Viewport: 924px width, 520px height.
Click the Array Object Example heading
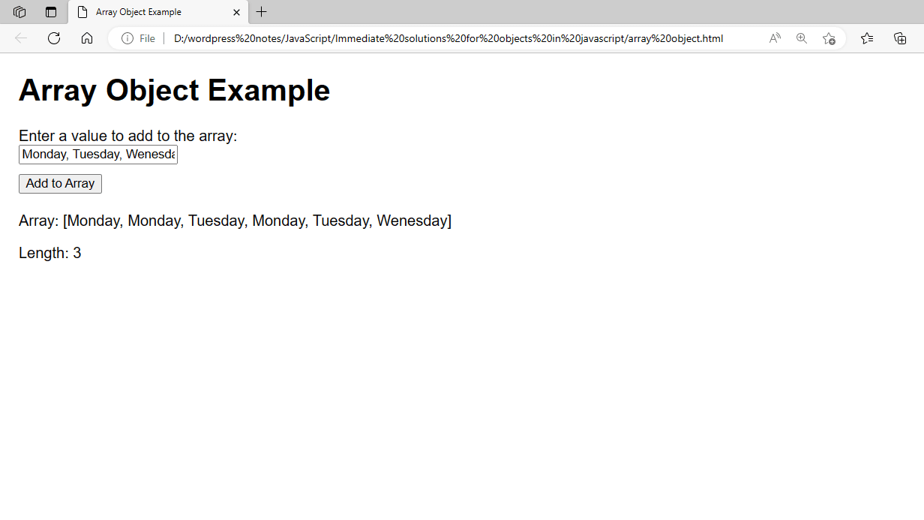click(174, 90)
